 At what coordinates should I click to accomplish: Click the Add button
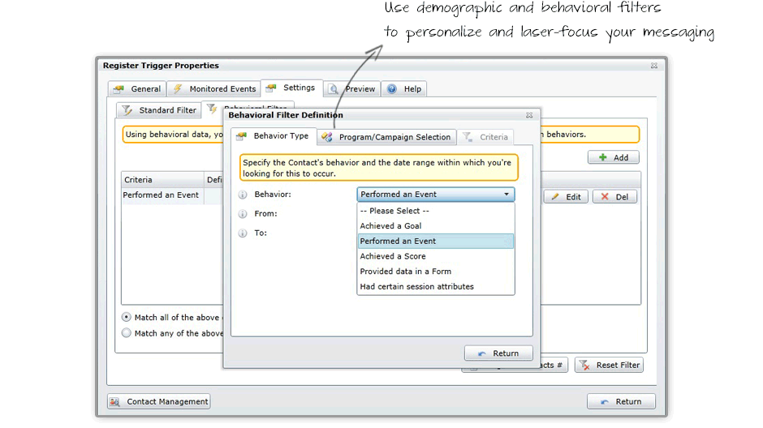pos(613,158)
